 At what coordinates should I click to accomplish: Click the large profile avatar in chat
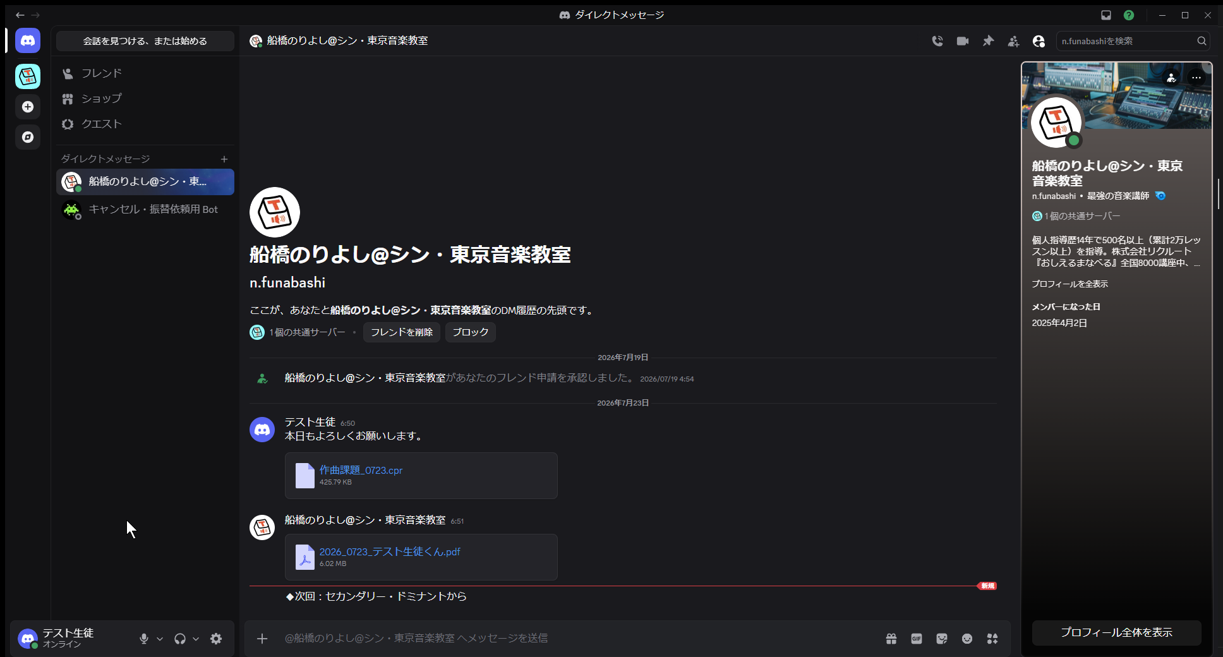(275, 212)
